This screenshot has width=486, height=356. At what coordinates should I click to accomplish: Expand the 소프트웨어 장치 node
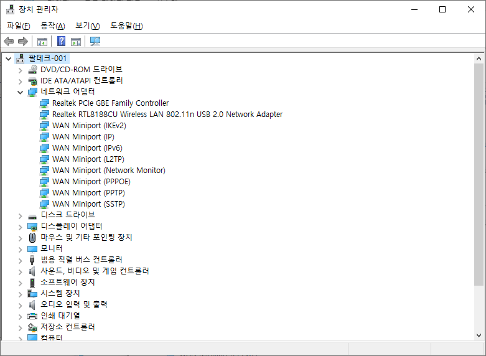21,283
